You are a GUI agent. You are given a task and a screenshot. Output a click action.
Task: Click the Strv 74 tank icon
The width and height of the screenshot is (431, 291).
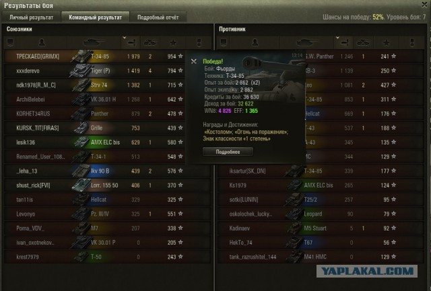[x=81, y=85]
